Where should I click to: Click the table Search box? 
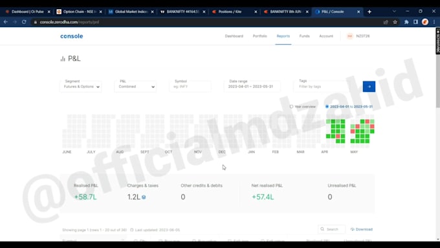point(332,229)
